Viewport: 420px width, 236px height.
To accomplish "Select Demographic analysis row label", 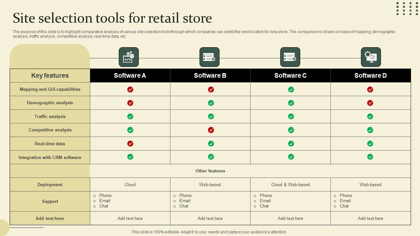I will pos(50,103).
